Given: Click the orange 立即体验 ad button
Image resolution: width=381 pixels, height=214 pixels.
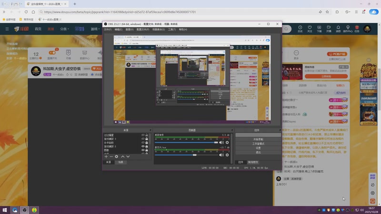Looking at the screenshot, I should coord(326,76).
